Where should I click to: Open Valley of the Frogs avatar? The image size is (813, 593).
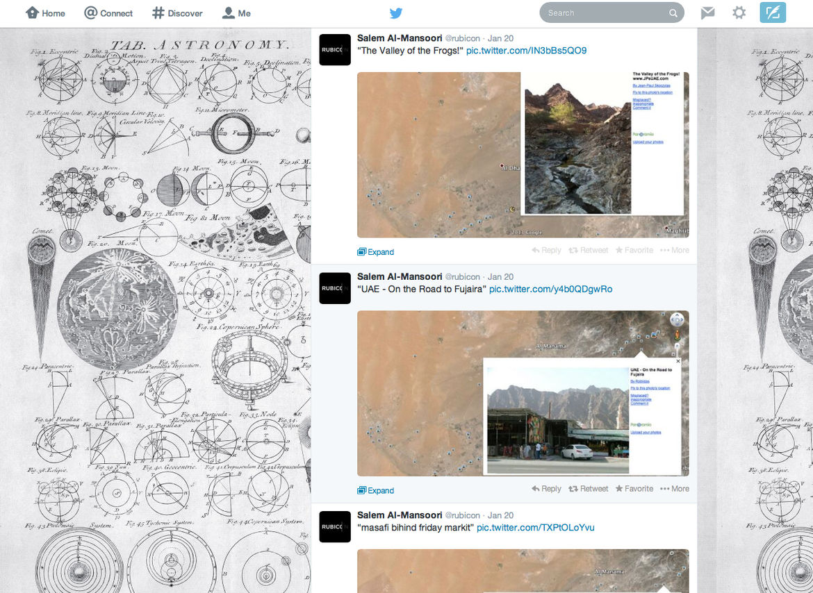point(335,50)
